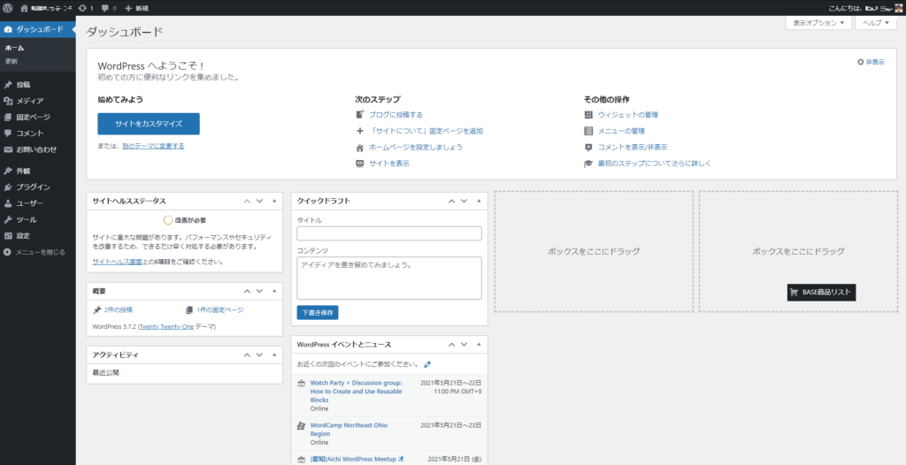Collapse the 概要 panel
Image resolution: width=906 pixels, height=465 pixels.
274,291
